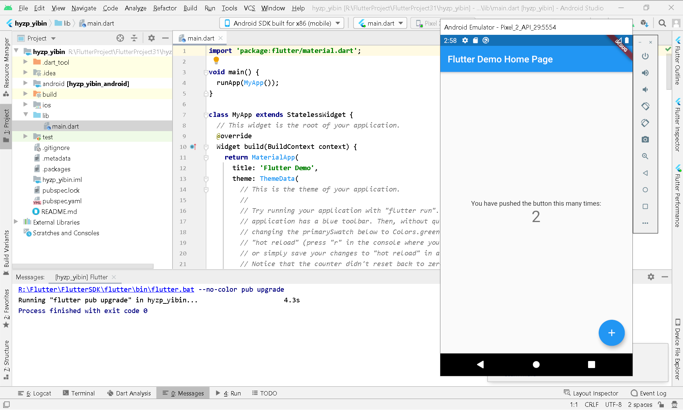Screen dimensions: 683x410
Task: Toggle code folding for the MyApp class on line 7
Action: [206, 115]
